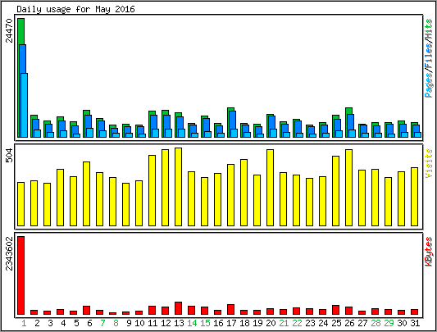
Task: Click day label 16 on the x-axis
Action: [x=218, y=323]
